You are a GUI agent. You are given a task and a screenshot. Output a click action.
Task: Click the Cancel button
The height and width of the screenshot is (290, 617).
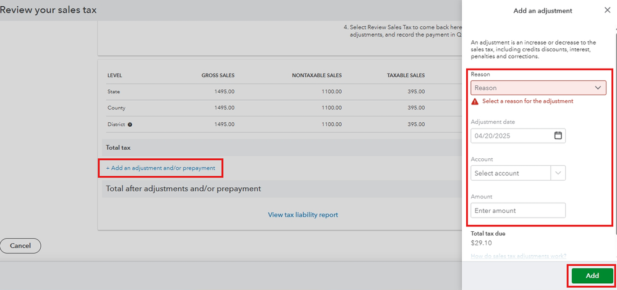(x=20, y=246)
